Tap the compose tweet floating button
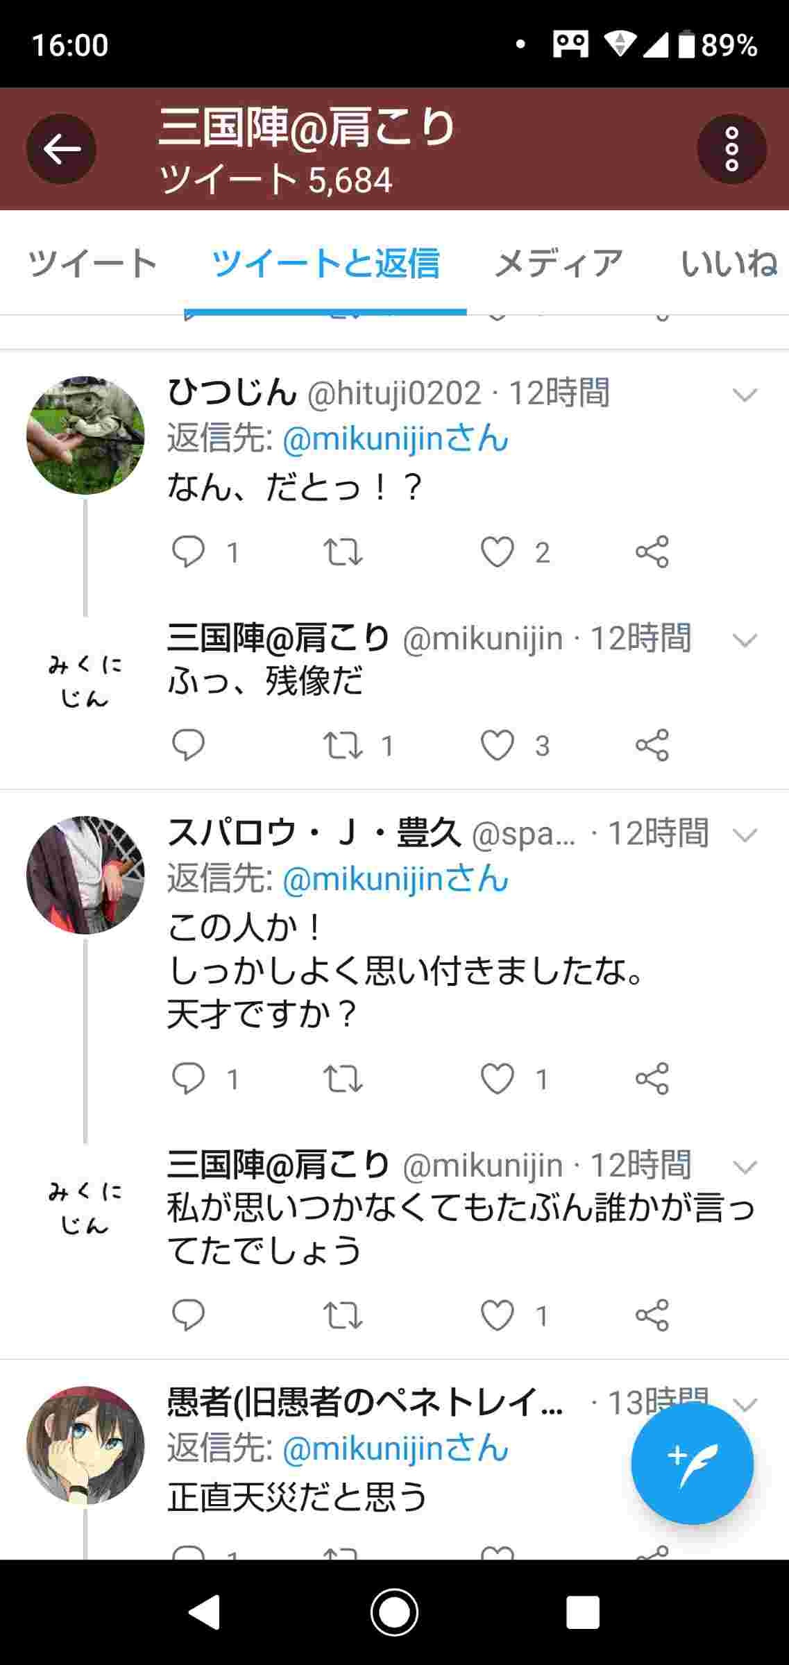 coord(692,1464)
